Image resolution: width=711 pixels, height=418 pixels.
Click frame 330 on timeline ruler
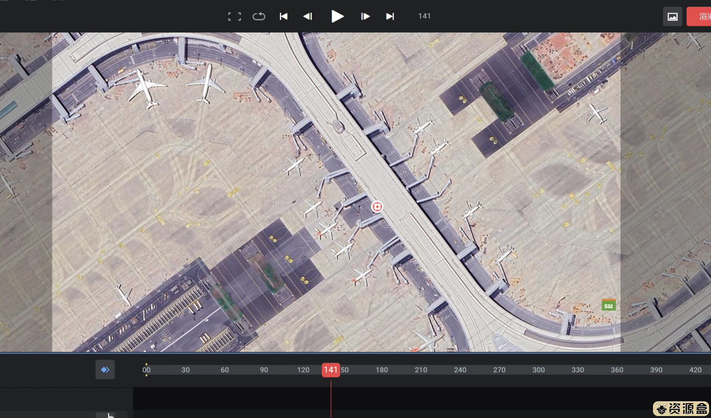click(x=578, y=370)
